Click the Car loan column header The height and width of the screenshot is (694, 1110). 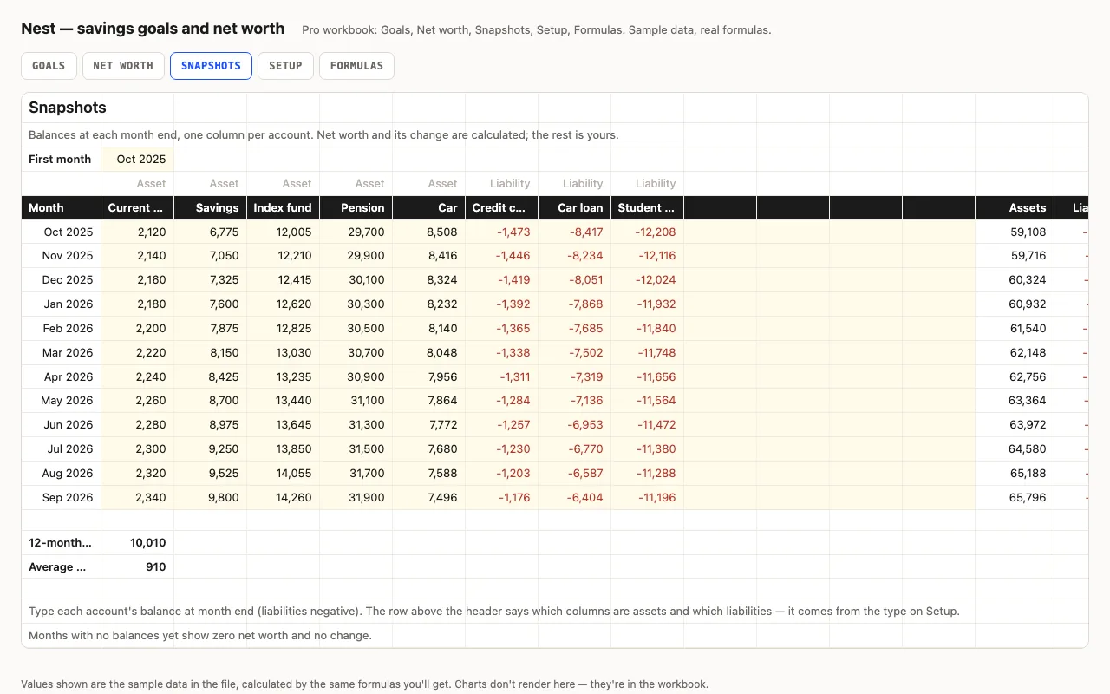(575, 208)
